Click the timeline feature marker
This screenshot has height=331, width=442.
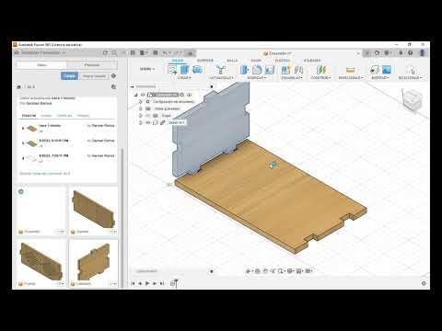click(x=173, y=283)
